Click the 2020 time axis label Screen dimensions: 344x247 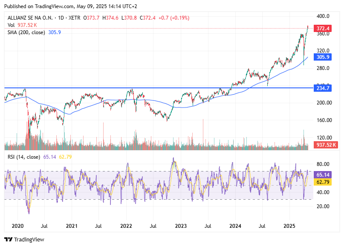(x=17, y=226)
